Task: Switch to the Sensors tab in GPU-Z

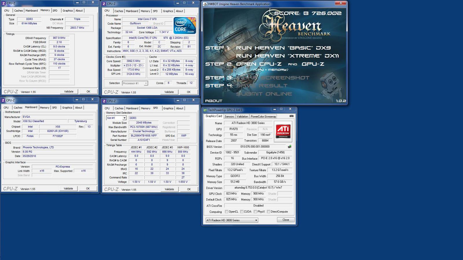Action: click(229, 116)
